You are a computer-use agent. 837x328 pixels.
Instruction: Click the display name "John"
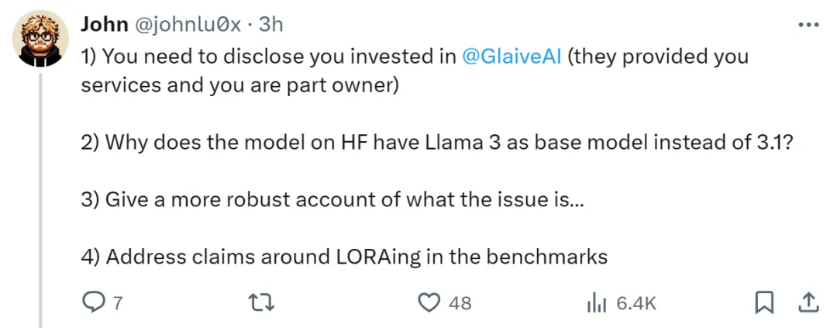(x=104, y=25)
